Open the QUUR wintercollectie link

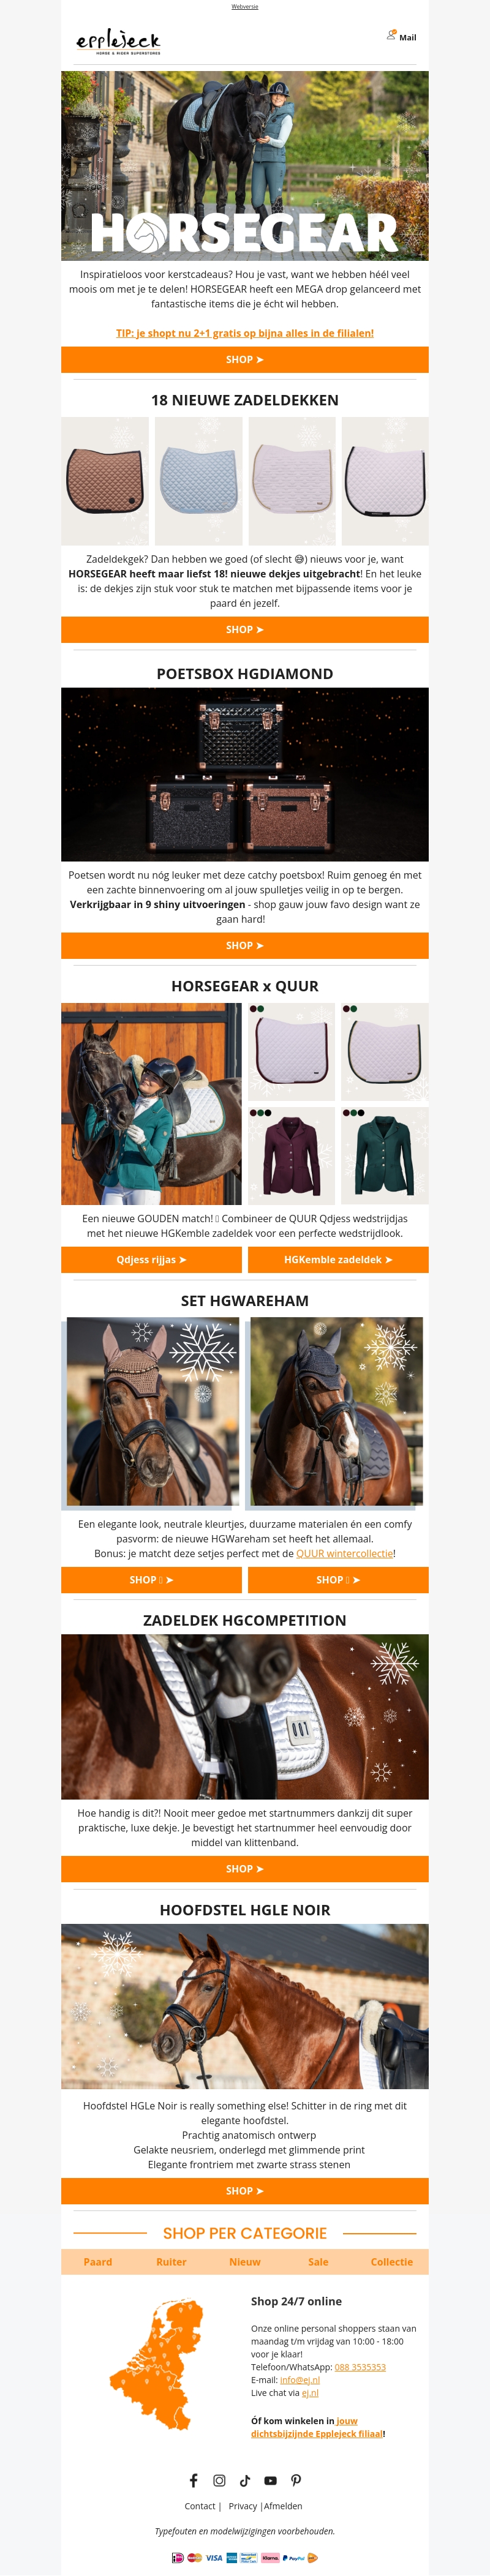pyautogui.click(x=344, y=1553)
